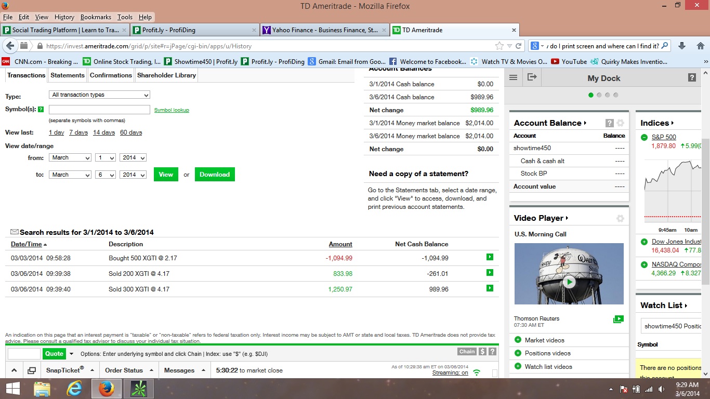
Task: Click the envelope icon beside Search results
Action: point(15,232)
